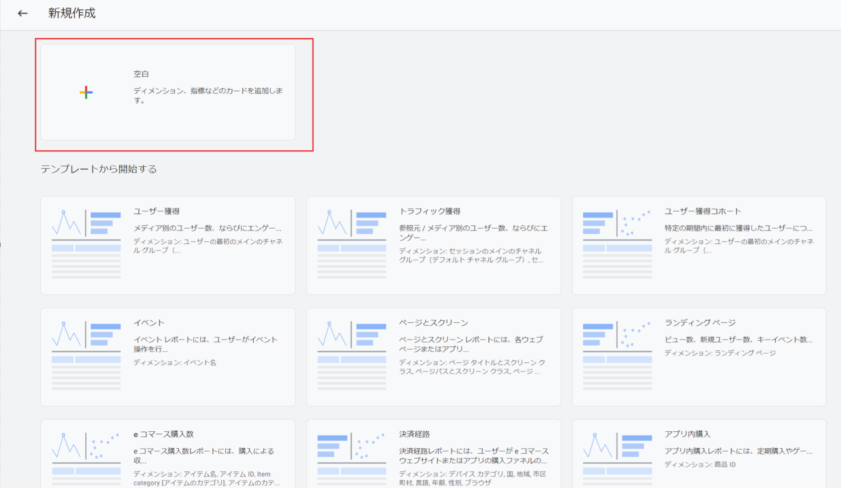This screenshot has height=488, width=841.
Task: Click the テンプレートから開始する section heading
Action: coord(99,169)
